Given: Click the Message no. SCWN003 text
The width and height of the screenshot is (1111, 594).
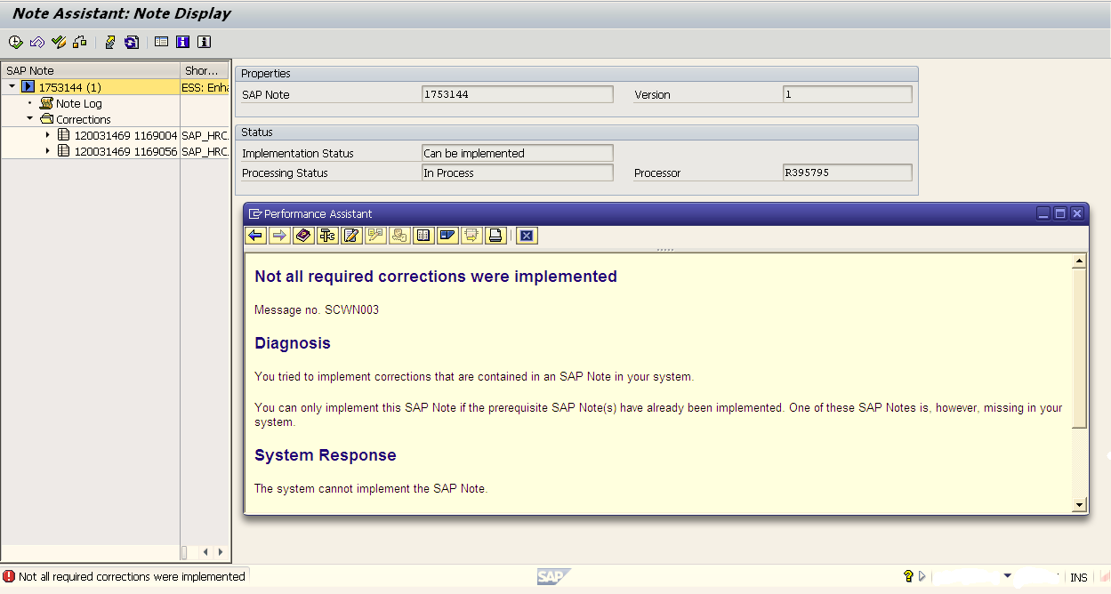Looking at the screenshot, I should point(317,310).
